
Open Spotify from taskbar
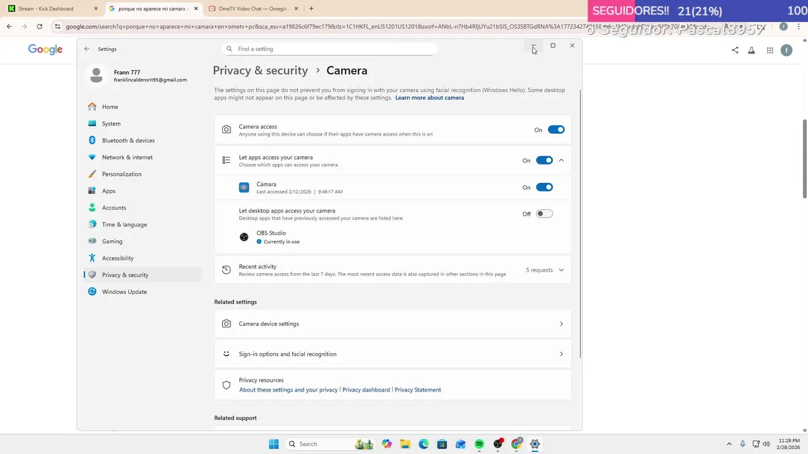pos(479,444)
